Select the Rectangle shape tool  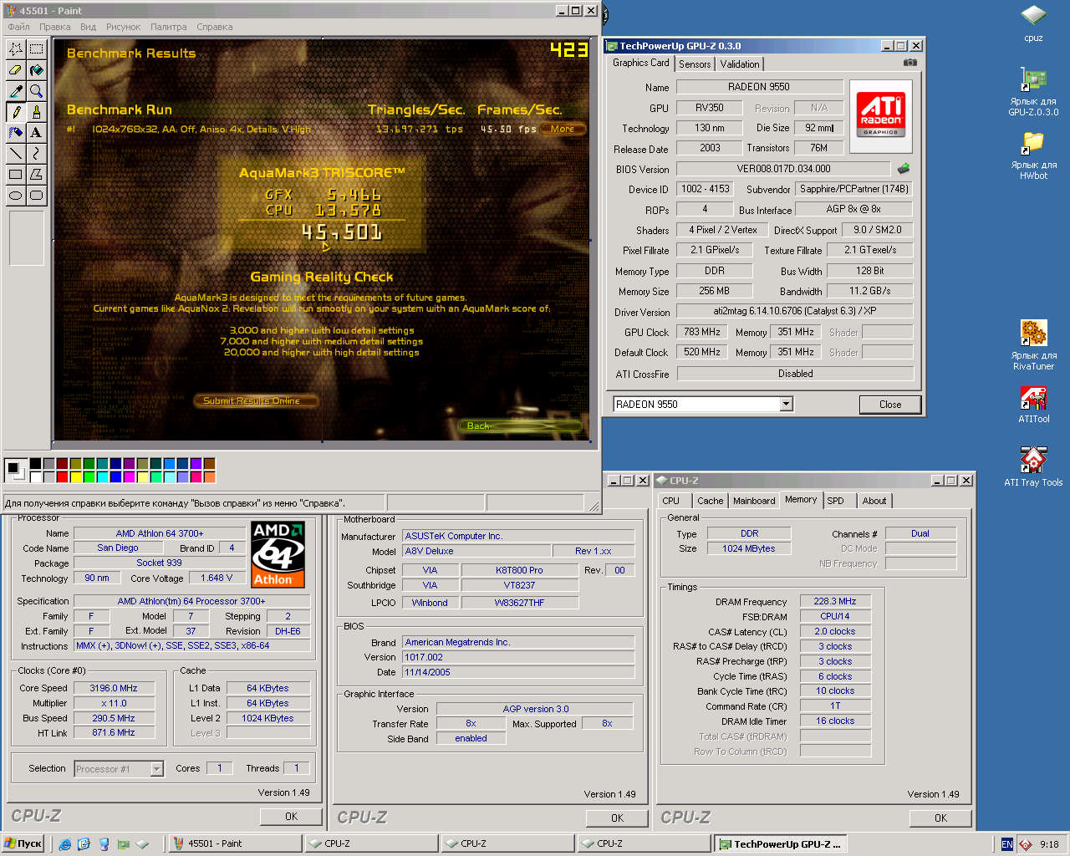[x=15, y=175]
